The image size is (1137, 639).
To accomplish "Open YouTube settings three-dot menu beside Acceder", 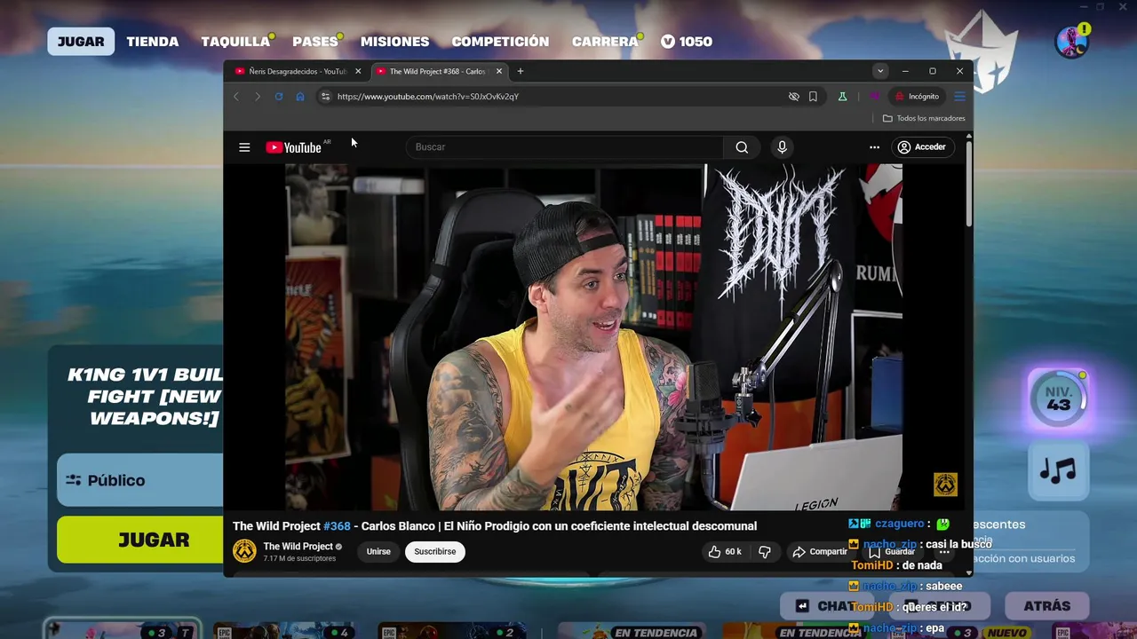I will (874, 147).
